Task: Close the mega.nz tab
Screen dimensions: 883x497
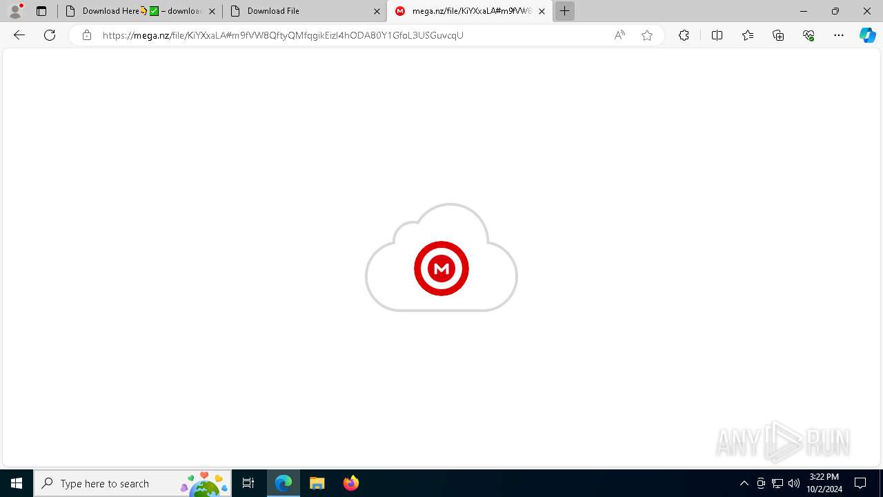Action: [x=542, y=11]
